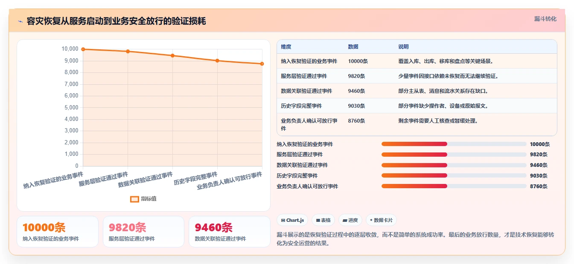
Task: Open the orange 10000条 data card
Action: (58, 232)
